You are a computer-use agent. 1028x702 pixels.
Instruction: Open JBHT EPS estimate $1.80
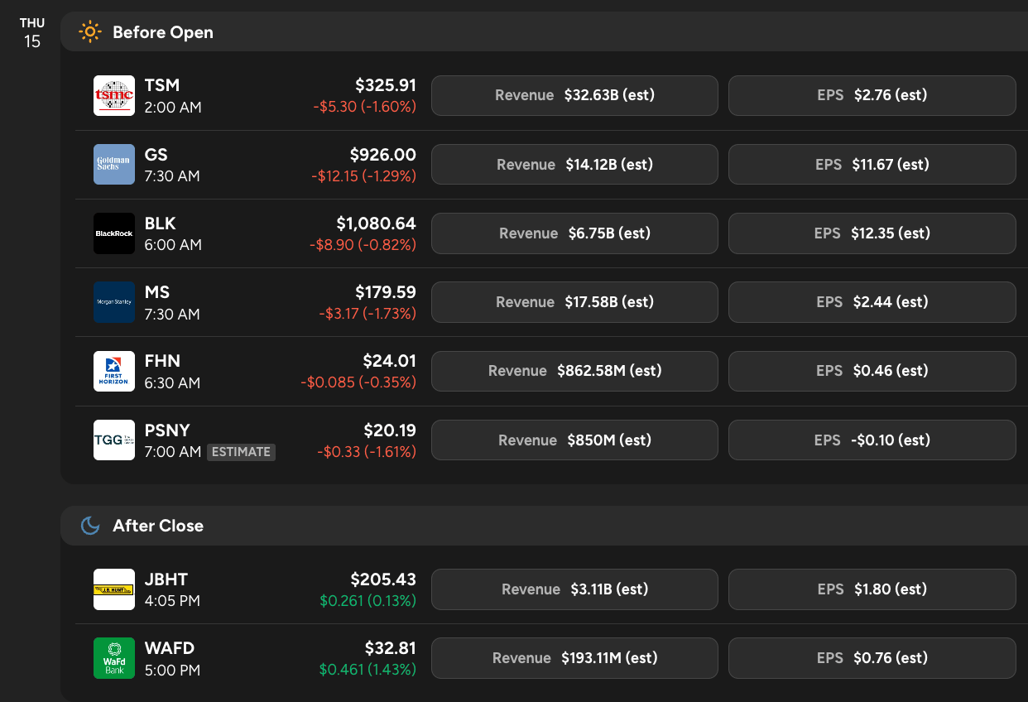(x=872, y=589)
